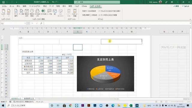Click the search box in title bar

point(97,2)
